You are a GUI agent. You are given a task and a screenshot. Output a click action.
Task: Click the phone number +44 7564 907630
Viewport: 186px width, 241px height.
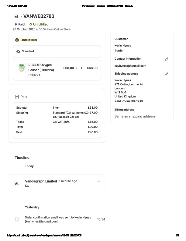[129, 101]
